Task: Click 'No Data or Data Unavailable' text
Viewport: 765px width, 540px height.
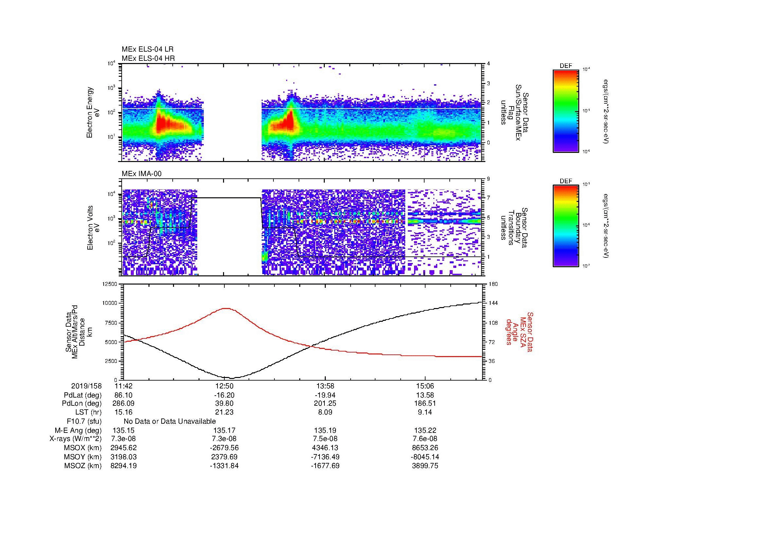Action: (170, 421)
